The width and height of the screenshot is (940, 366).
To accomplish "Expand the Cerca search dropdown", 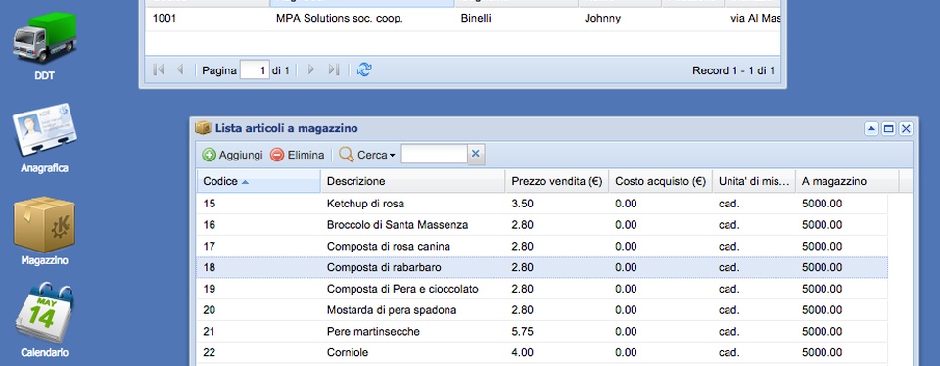I will click(x=367, y=156).
